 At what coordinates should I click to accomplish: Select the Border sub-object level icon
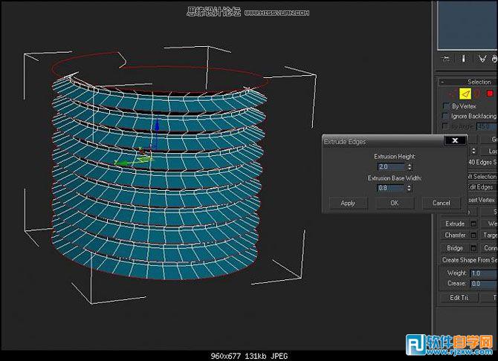tap(477, 94)
